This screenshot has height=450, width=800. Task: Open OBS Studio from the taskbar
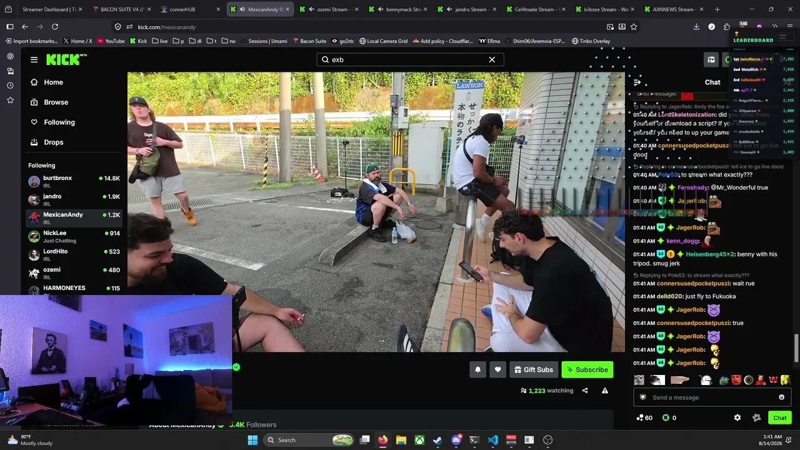tap(547, 440)
